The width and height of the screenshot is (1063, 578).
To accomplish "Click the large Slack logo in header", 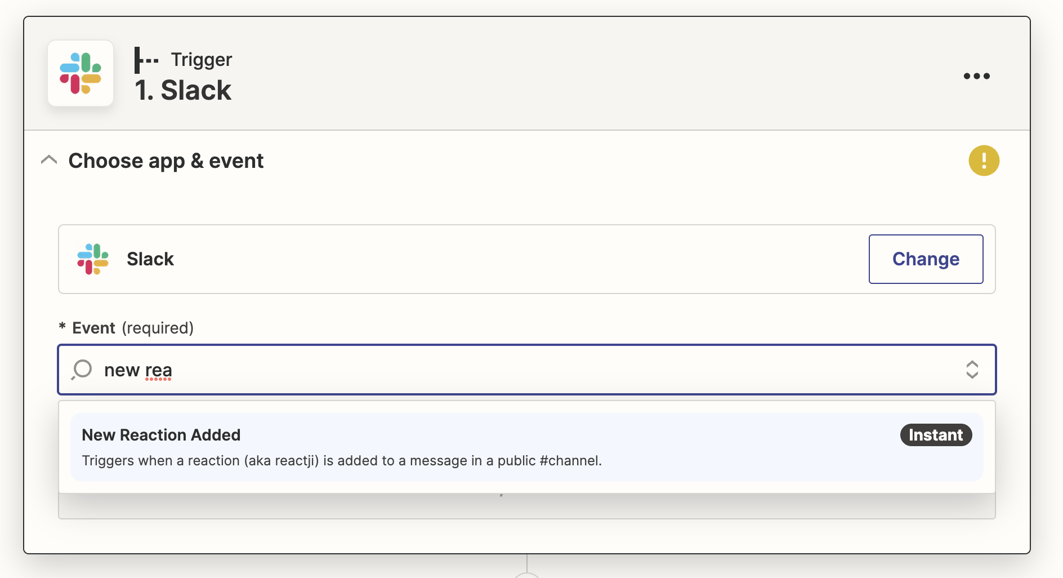I will click(x=81, y=73).
